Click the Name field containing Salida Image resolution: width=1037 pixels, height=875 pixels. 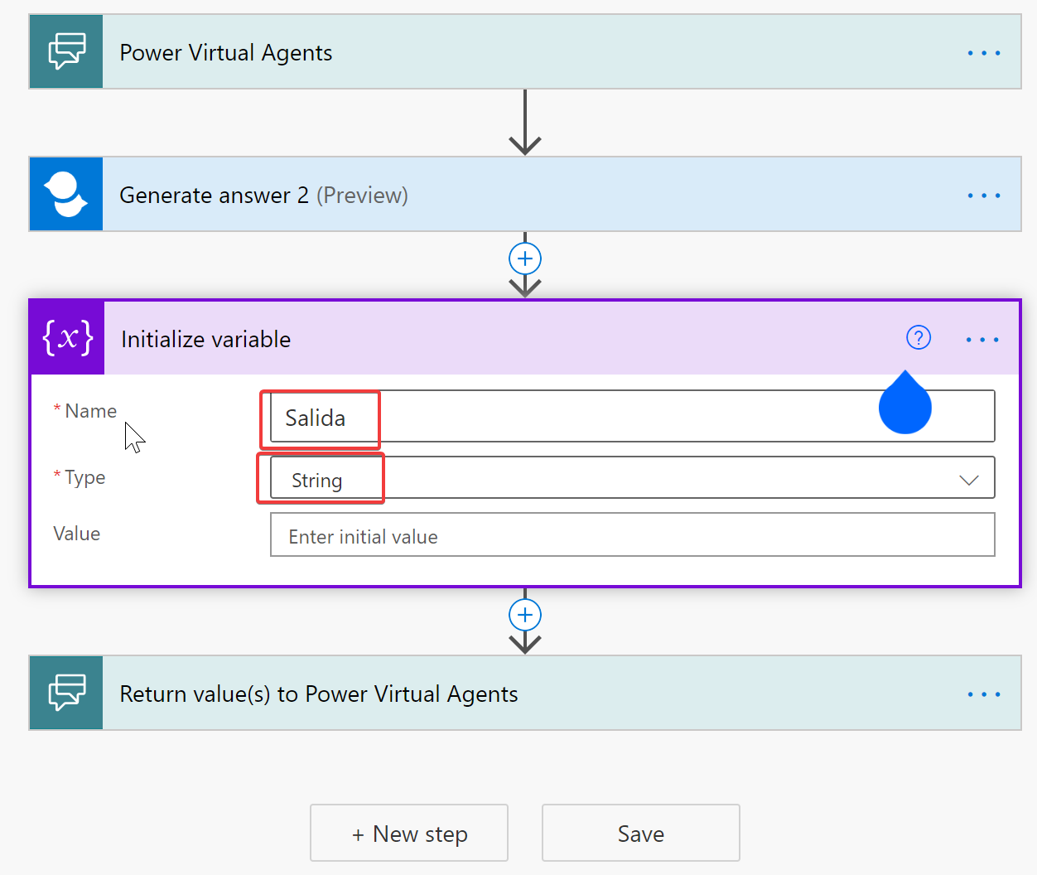coord(580,417)
